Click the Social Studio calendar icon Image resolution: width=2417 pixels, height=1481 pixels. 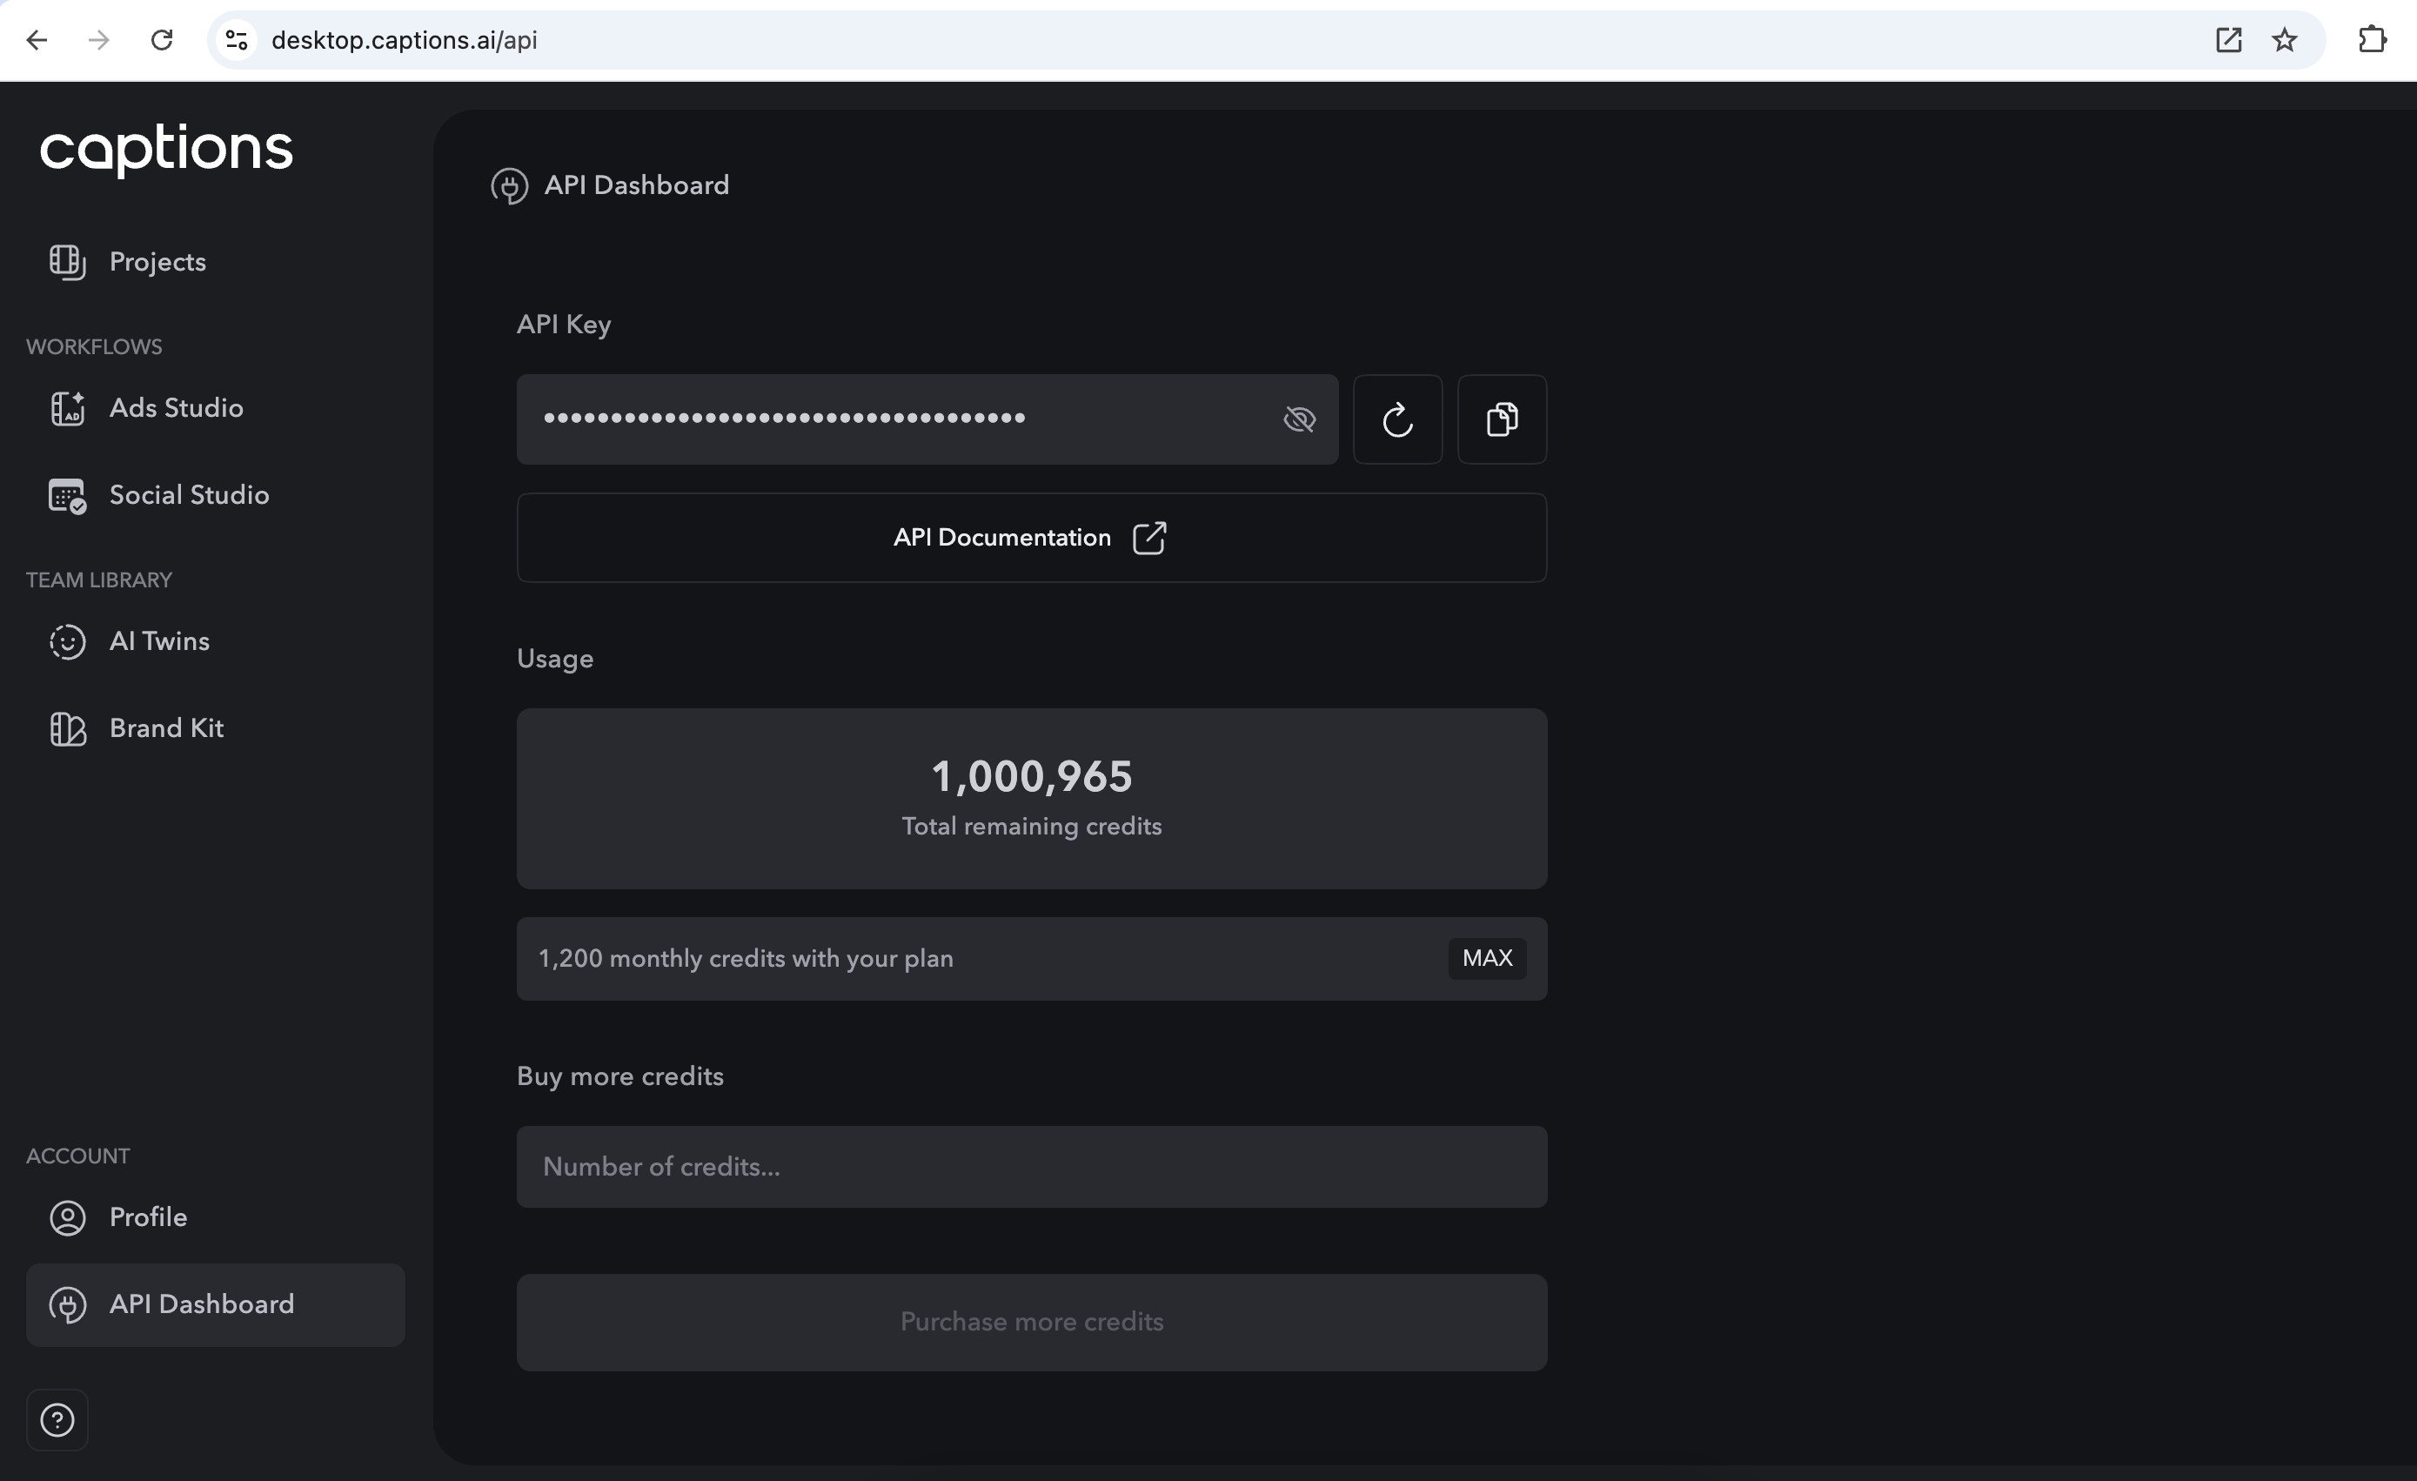(67, 496)
